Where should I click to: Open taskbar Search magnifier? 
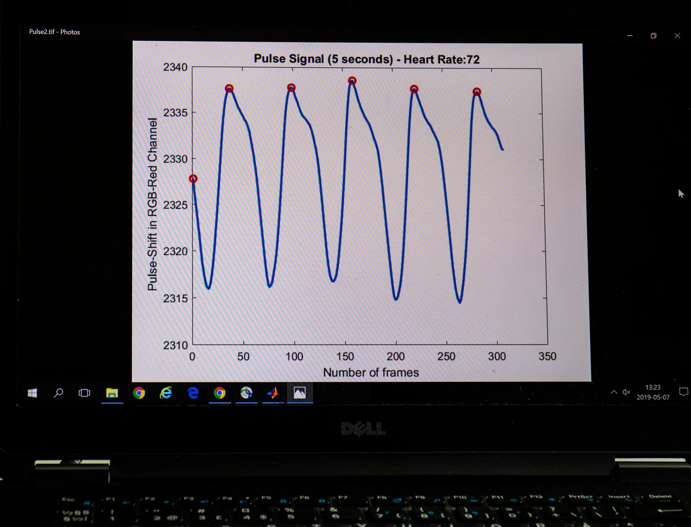click(x=59, y=393)
